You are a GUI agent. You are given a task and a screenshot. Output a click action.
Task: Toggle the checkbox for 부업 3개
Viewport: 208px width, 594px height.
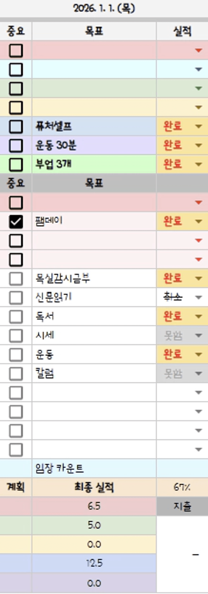[16, 165]
